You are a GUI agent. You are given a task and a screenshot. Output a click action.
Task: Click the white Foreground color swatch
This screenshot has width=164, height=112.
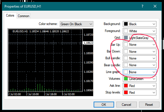tap(126, 31)
